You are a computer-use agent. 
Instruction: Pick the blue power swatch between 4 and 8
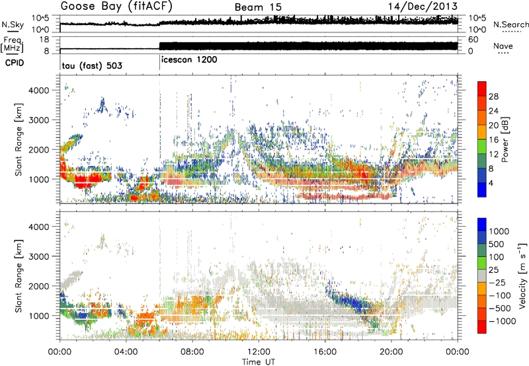(482, 176)
